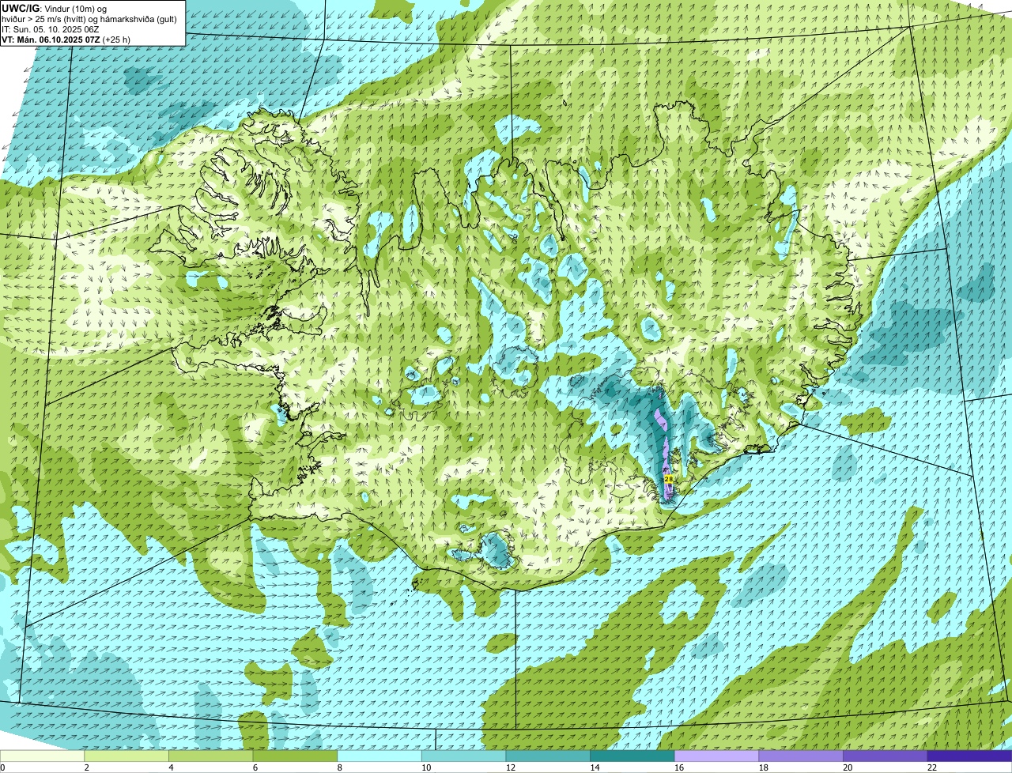The image size is (1012, 773).
Task: Choose the 8–10 m/s pale cyan legend swatch
Action: [379, 756]
